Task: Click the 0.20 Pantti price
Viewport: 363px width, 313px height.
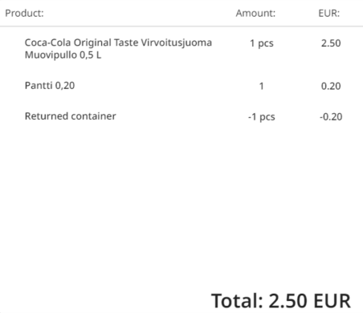Action: (x=331, y=86)
